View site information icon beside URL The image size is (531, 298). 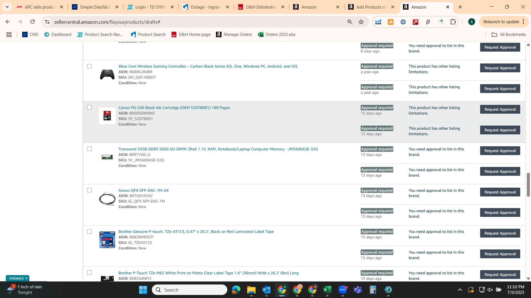(47, 22)
